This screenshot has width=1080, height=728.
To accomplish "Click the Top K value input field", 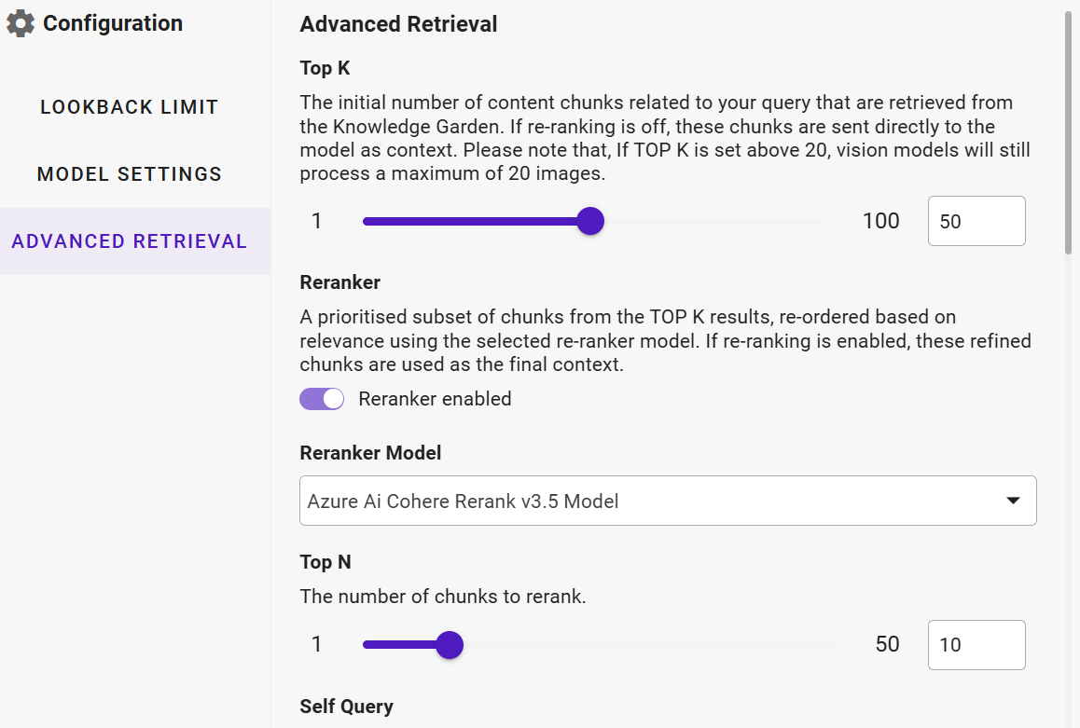I will coord(976,221).
